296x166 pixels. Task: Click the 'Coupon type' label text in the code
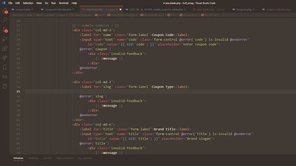[x=162, y=87]
